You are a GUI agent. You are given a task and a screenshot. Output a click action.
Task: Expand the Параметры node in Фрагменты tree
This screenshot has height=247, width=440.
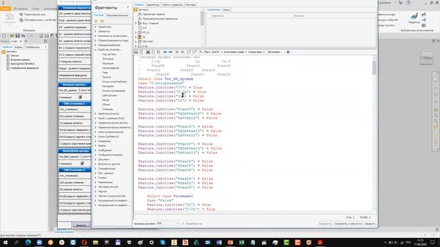coord(96,27)
